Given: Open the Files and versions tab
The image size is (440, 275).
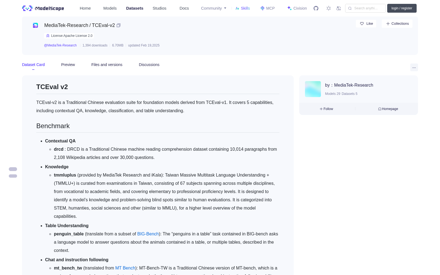Looking at the screenshot, I should [x=107, y=65].
